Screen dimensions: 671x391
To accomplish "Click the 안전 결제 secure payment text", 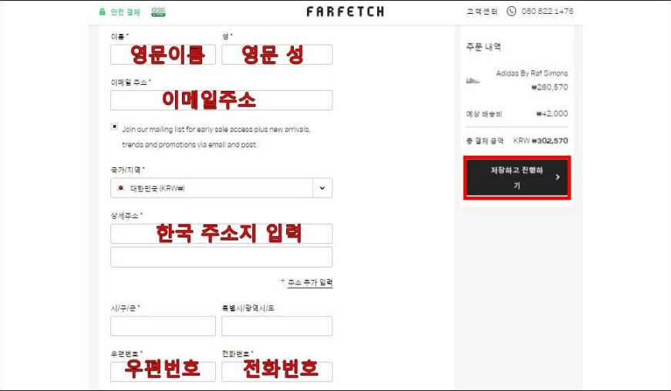I will [x=125, y=12].
